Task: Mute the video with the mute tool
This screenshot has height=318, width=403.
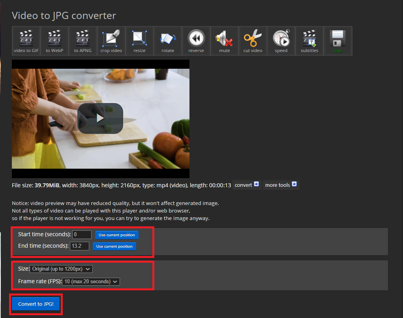Action: 224,41
